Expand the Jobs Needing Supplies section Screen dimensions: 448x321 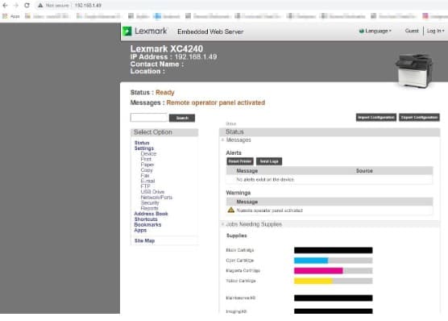point(222,224)
